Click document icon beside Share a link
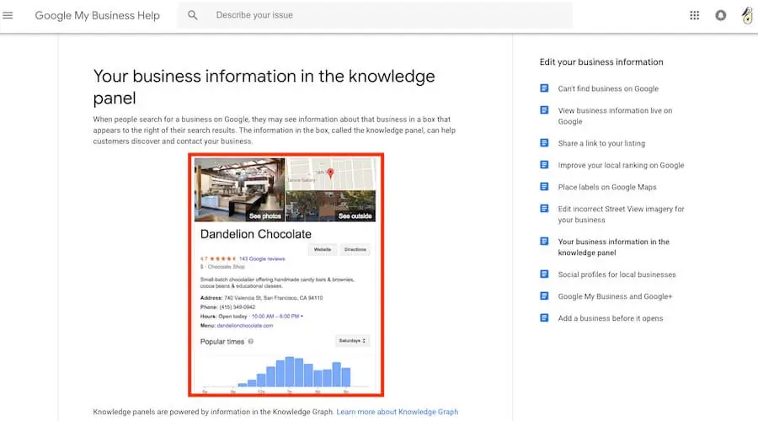 point(544,143)
